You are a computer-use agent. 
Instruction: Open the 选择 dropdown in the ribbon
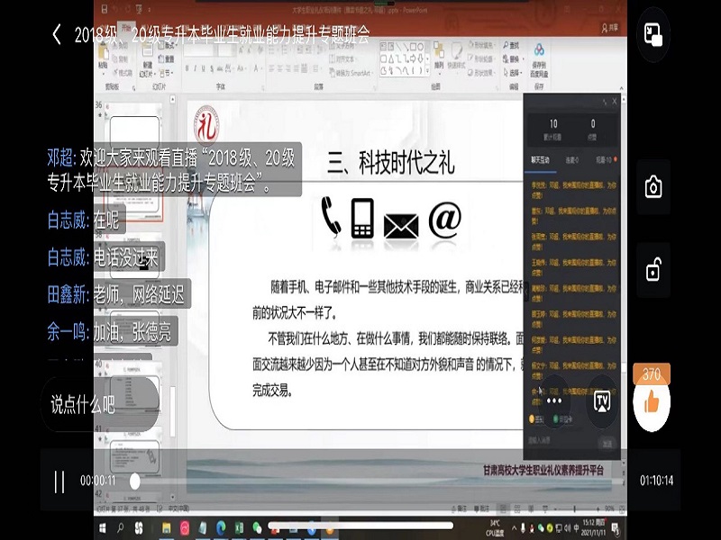pyautogui.click(x=515, y=72)
